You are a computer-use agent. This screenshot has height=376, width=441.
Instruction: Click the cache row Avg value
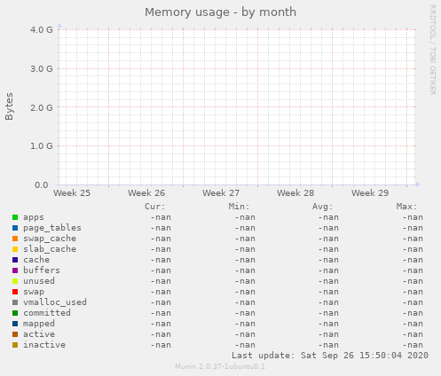coord(328,260)
